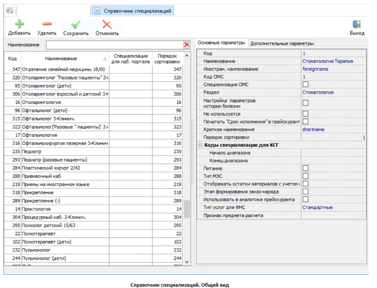The image size is (377, 288).
Task: Check the Питание checkbox
Action: click(x=306, y=168)
